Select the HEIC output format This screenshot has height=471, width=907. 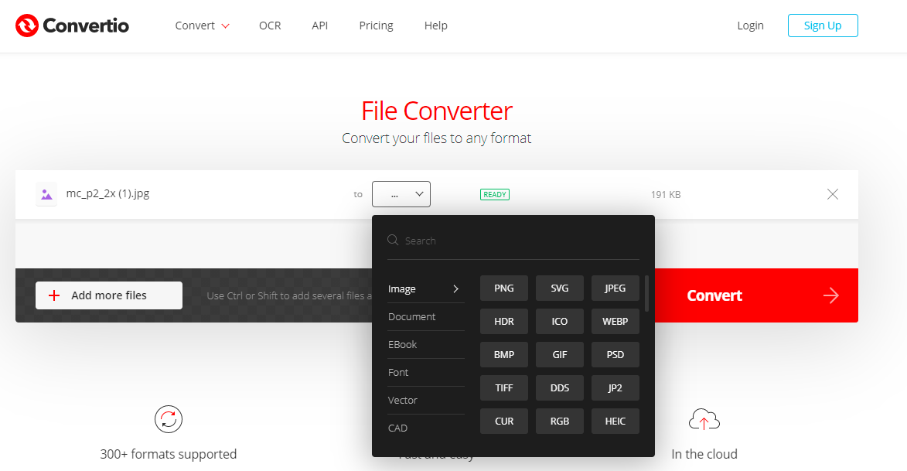[615, 421]
